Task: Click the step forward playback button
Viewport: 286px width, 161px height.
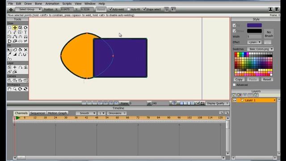Action: (105, 103)
